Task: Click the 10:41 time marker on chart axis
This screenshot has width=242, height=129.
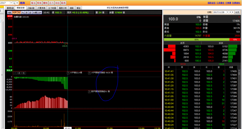Action: [x=68, y=128]
